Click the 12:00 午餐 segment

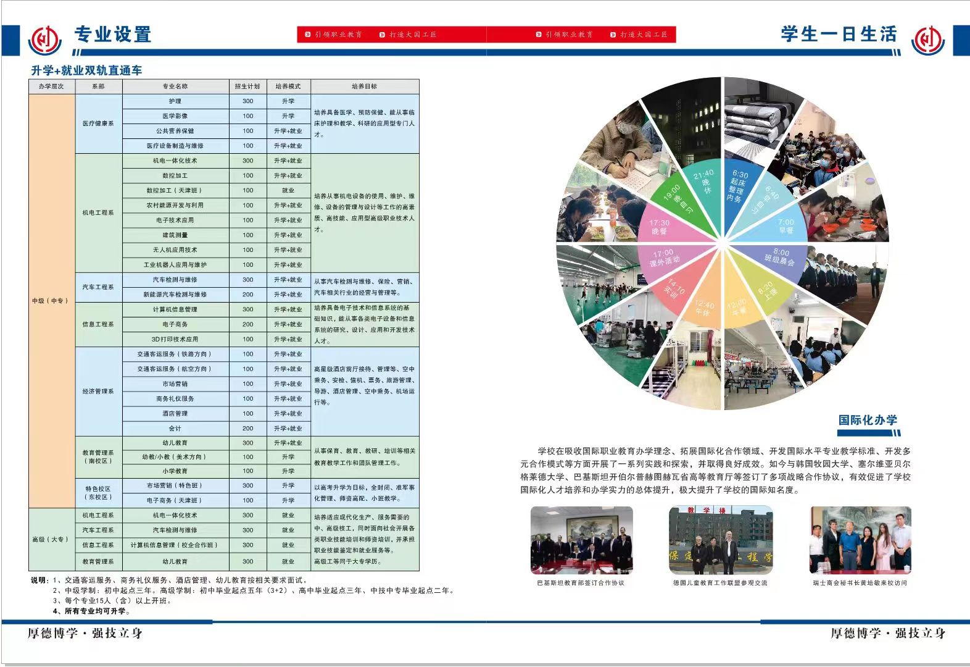[737, 303]
